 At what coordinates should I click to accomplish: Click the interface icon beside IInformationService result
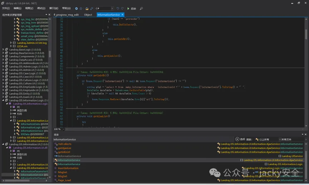(x=56, y=156)
